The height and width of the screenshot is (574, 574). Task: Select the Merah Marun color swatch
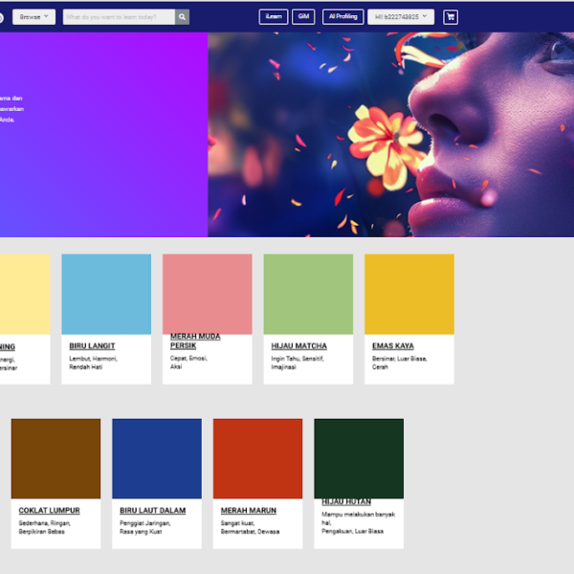[257, 458]
